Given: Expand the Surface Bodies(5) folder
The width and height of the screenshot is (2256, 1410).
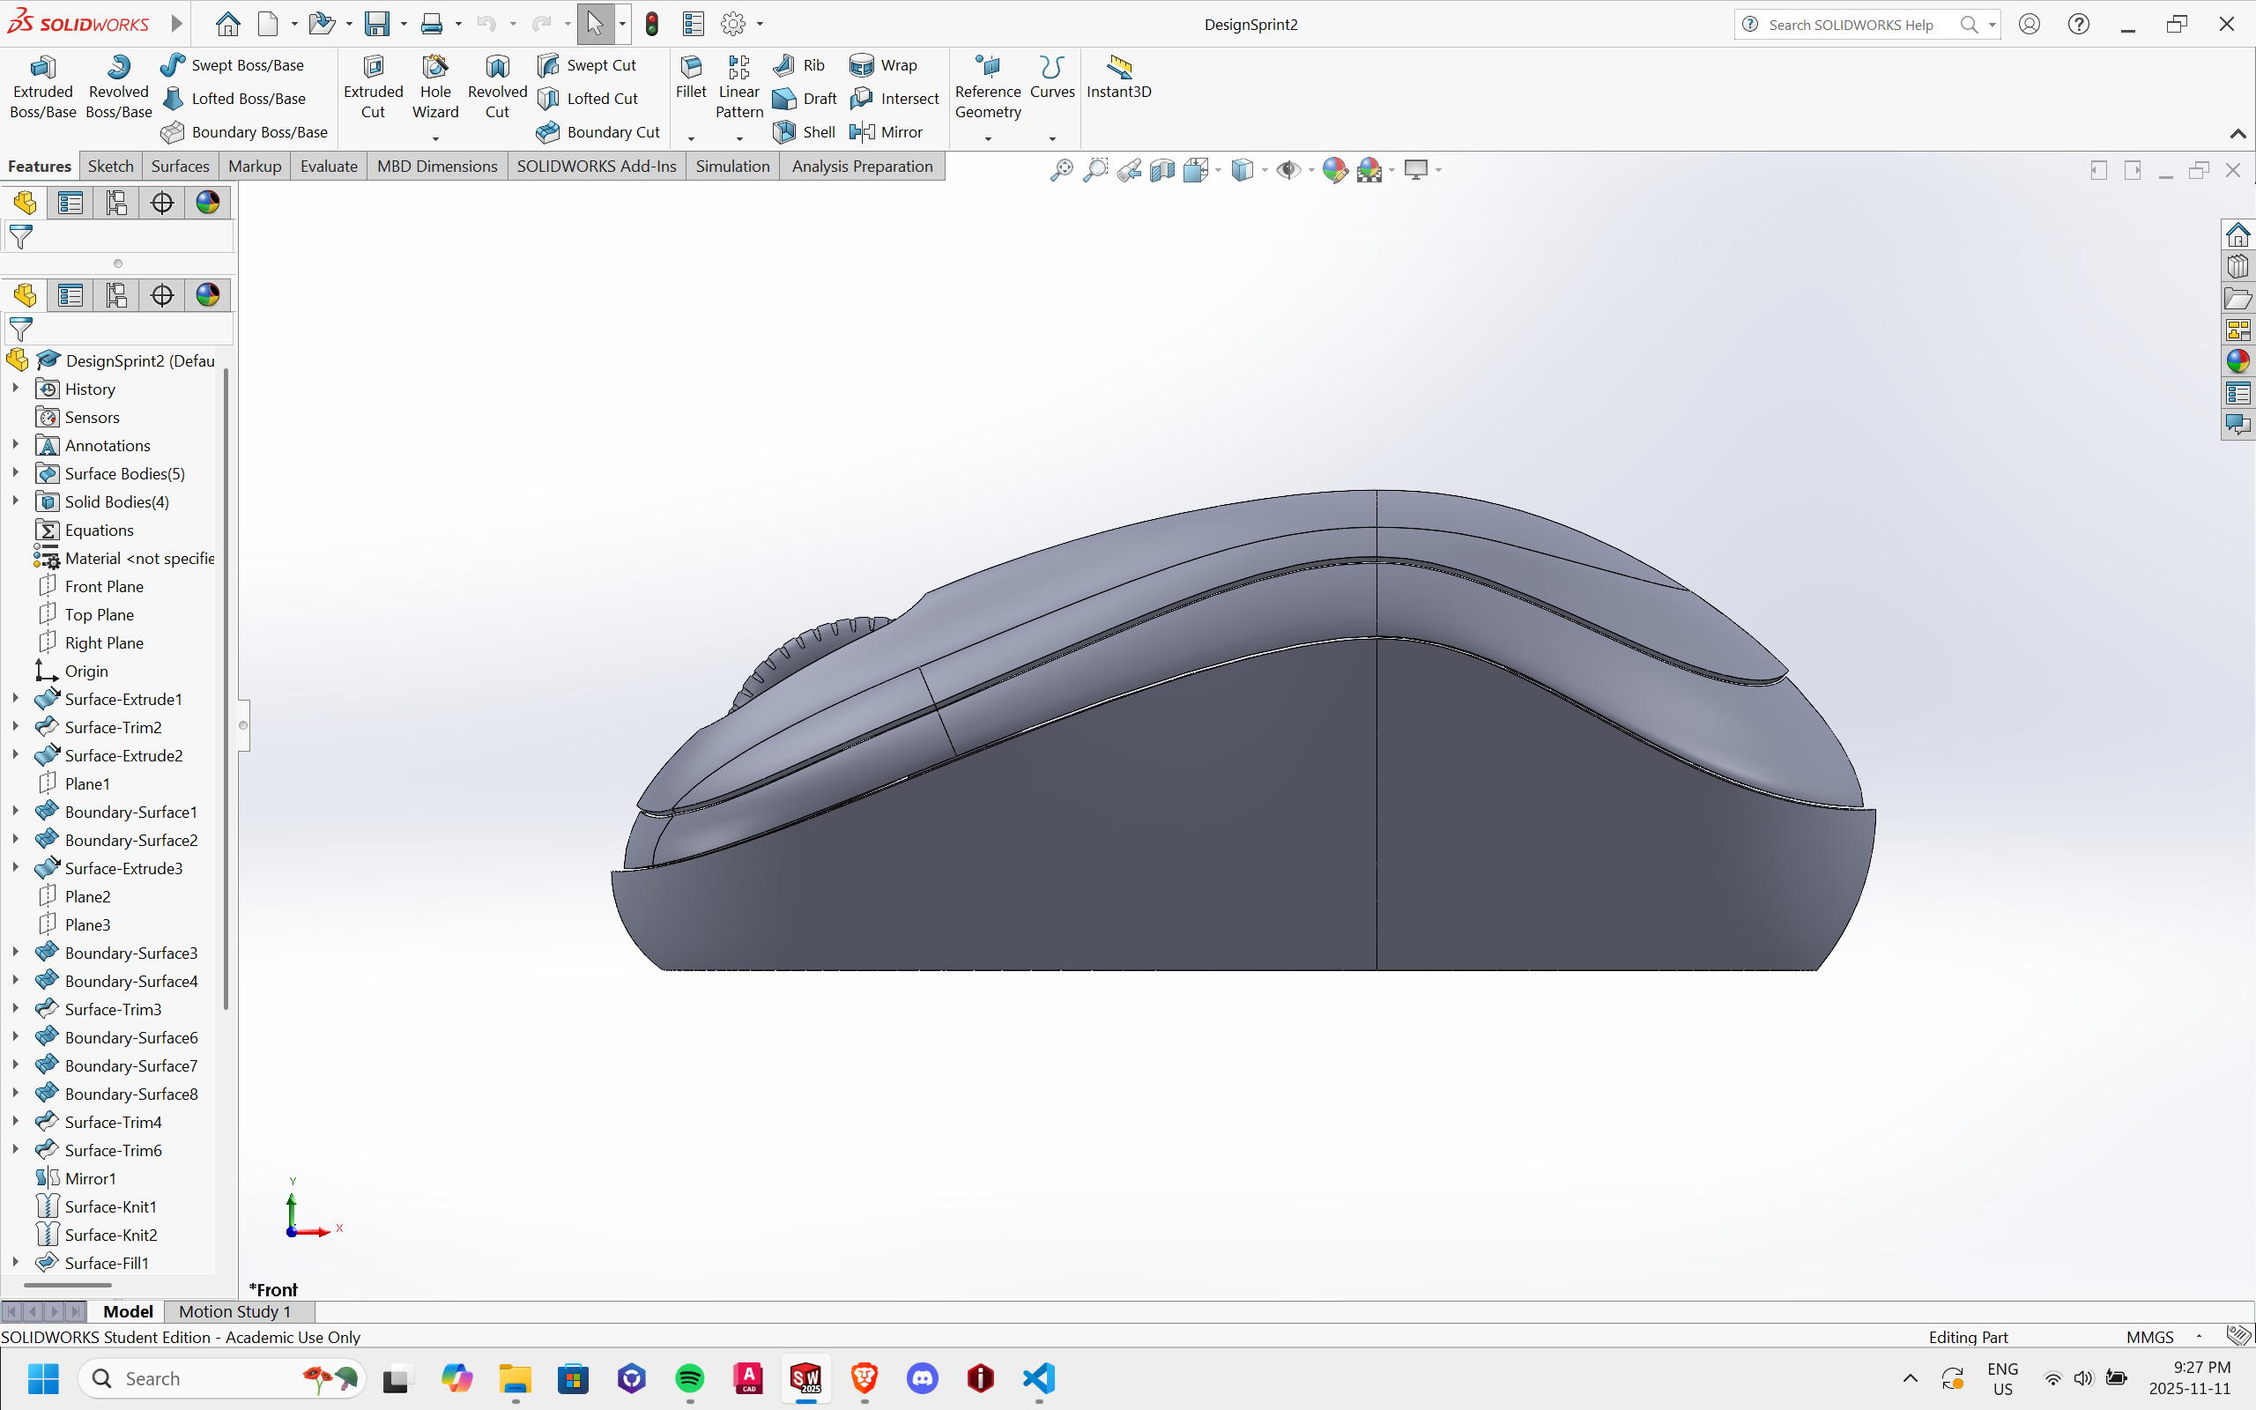Looking at the screenshot, I should coord(16,473).
